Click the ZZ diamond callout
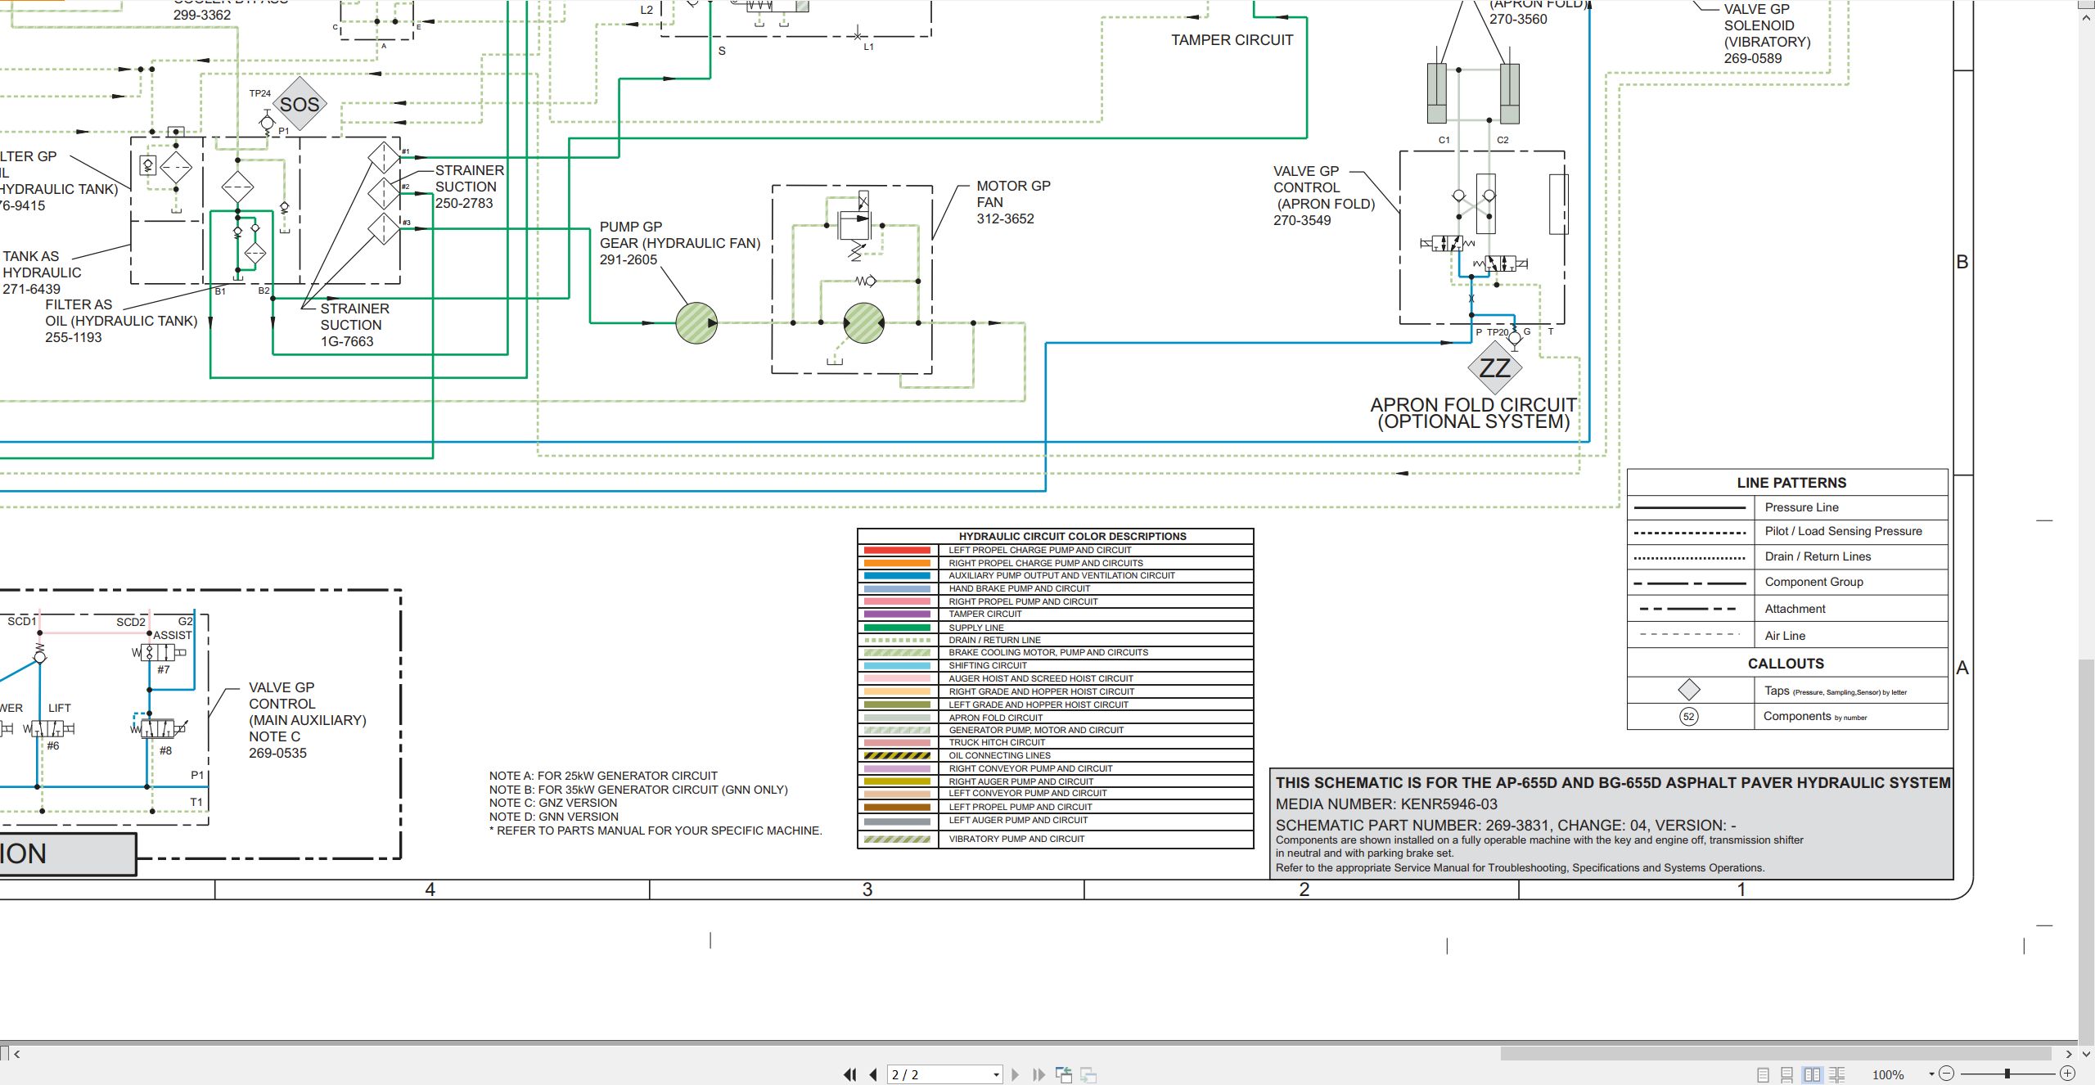 coord(1495,368)
